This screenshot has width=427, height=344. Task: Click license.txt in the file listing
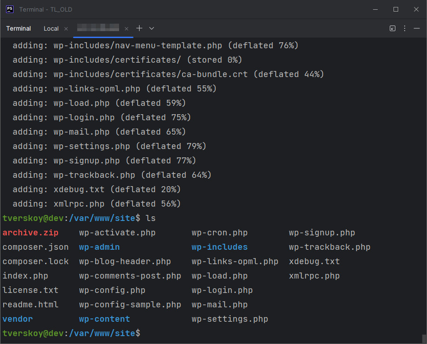coord(31,290)
